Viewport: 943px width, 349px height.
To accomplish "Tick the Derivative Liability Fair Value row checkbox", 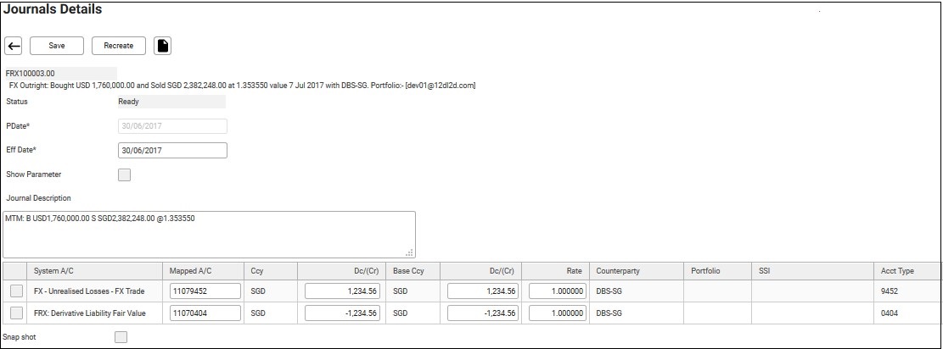I will (17, 313).
